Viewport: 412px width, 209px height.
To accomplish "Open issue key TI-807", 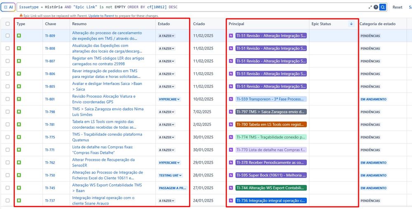I will point(50,61).
